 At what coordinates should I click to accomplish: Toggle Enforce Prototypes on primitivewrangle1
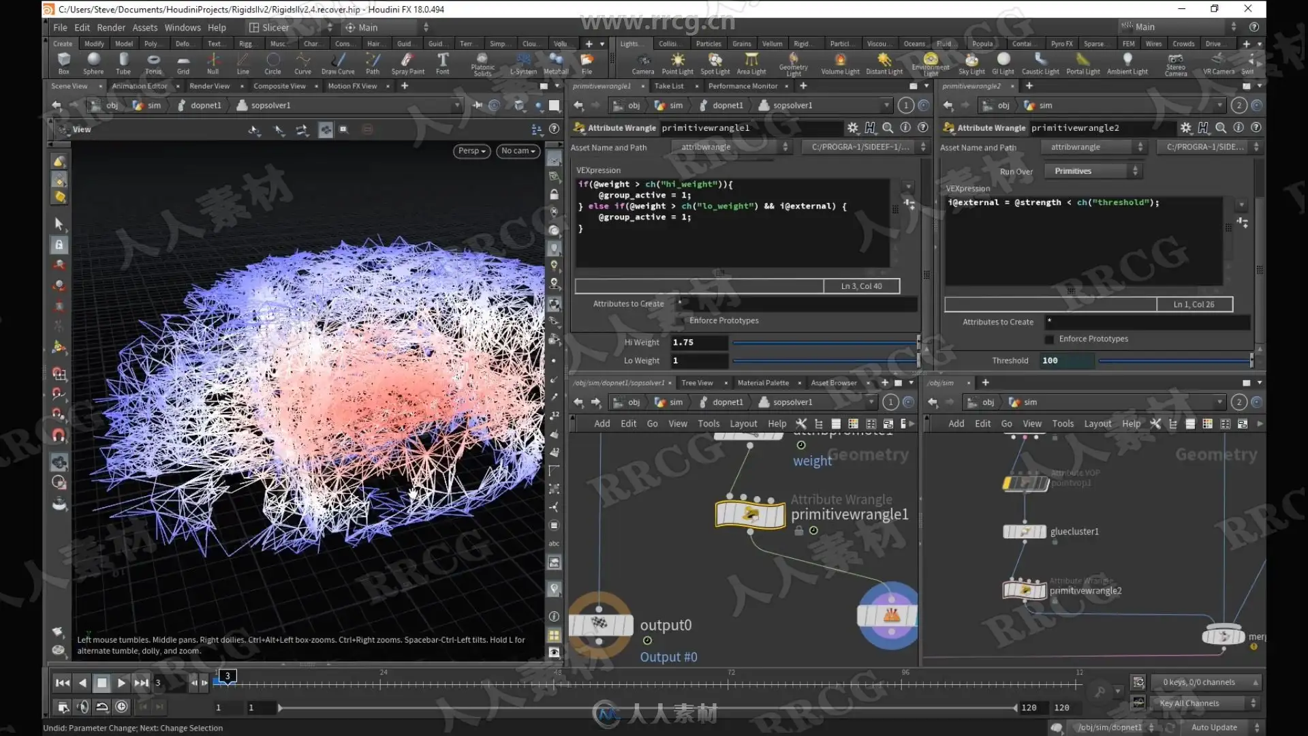(680, 321)
